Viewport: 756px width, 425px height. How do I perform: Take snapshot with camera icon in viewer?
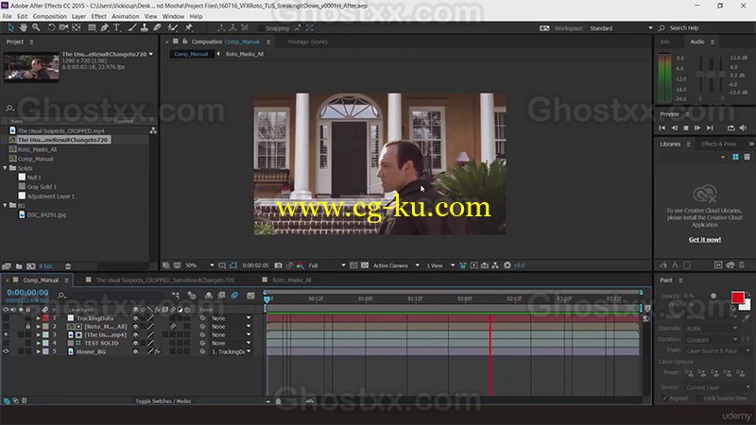[x=278, y=265]
